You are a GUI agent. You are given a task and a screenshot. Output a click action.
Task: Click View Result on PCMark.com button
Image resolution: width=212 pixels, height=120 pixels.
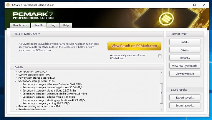[x=134, y=46]
